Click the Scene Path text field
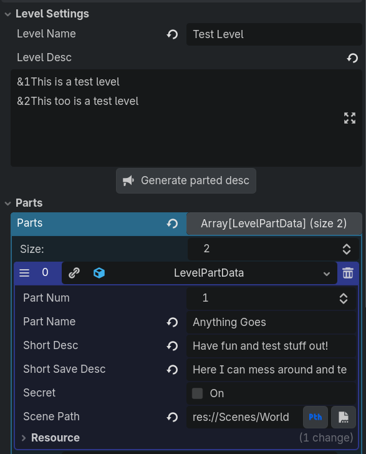The height and width of the screenshot is (454, 366). (244, 417)
